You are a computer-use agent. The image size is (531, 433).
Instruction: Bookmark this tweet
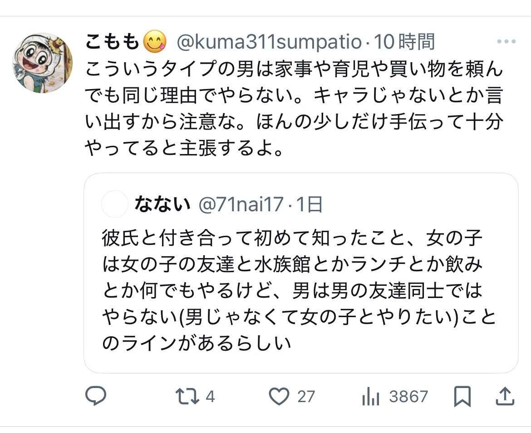click(x=462, y=397)
